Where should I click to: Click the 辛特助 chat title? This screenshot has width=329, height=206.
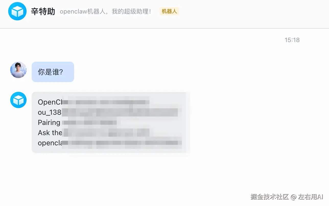click(x=43, y=11)
